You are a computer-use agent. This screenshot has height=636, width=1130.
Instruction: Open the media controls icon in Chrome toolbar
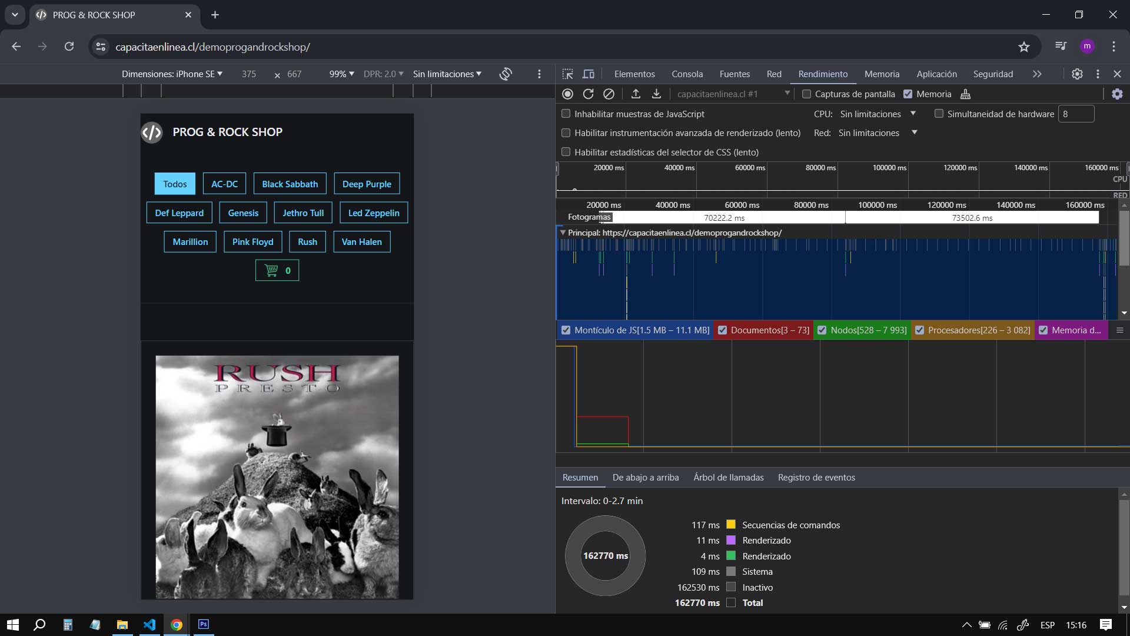point(1061,46)
